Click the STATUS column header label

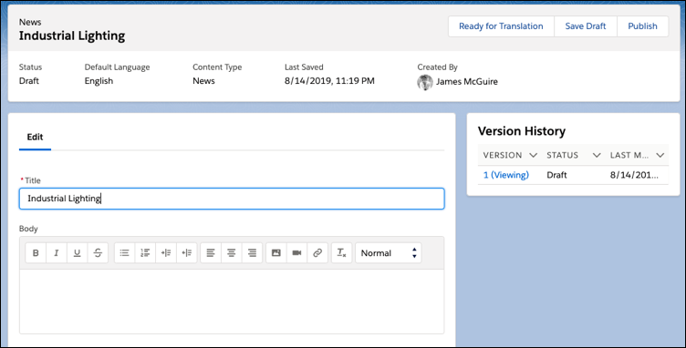[562, 156]
